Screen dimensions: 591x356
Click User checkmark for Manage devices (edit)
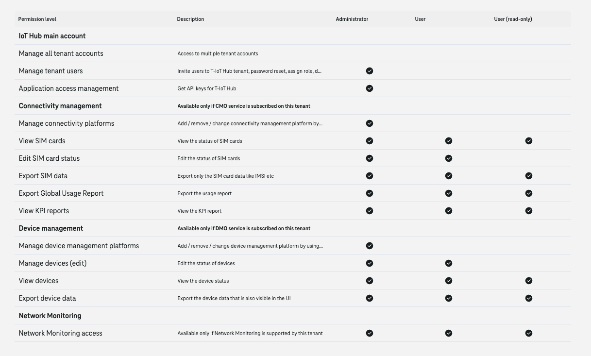449,263
